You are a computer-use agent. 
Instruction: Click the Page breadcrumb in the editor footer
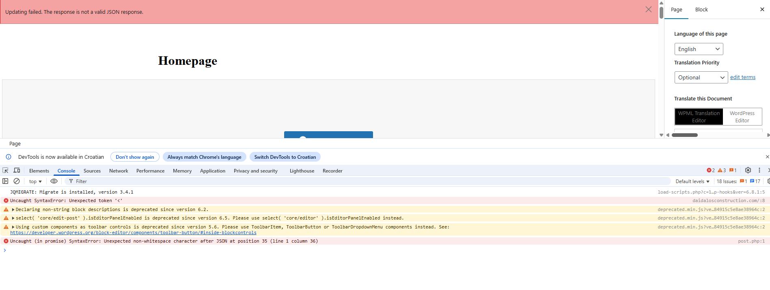click(15, 143)
